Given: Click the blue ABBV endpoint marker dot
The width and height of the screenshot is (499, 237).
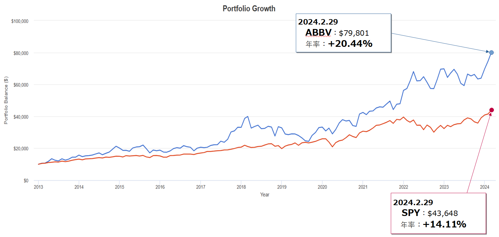Looking at the screenshot, I should point(491,52).
